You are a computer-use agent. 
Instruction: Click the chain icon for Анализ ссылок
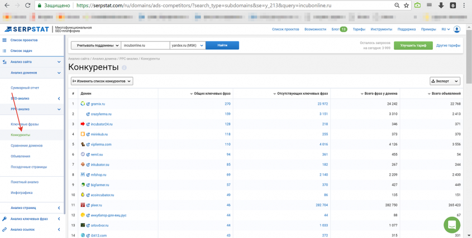[4, 230]
